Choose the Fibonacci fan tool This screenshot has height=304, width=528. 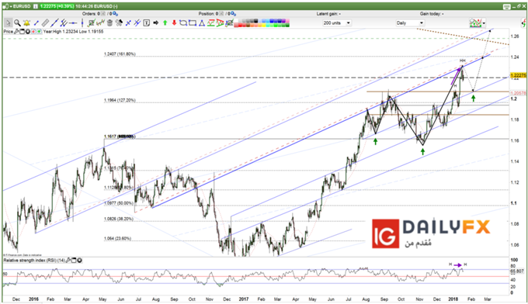[x=220, y=22]
